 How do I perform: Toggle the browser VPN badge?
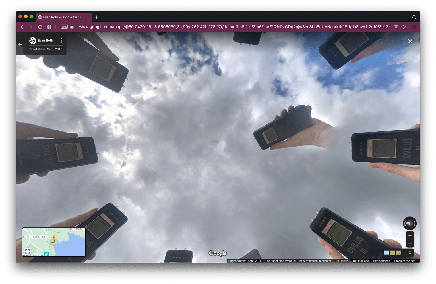pos(64,27)
